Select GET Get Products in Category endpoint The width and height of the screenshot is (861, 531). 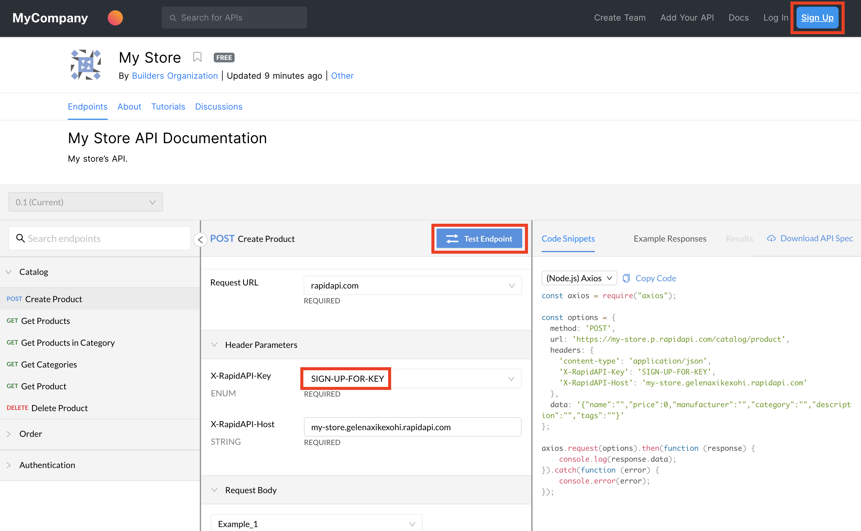(x=100, y=342)
